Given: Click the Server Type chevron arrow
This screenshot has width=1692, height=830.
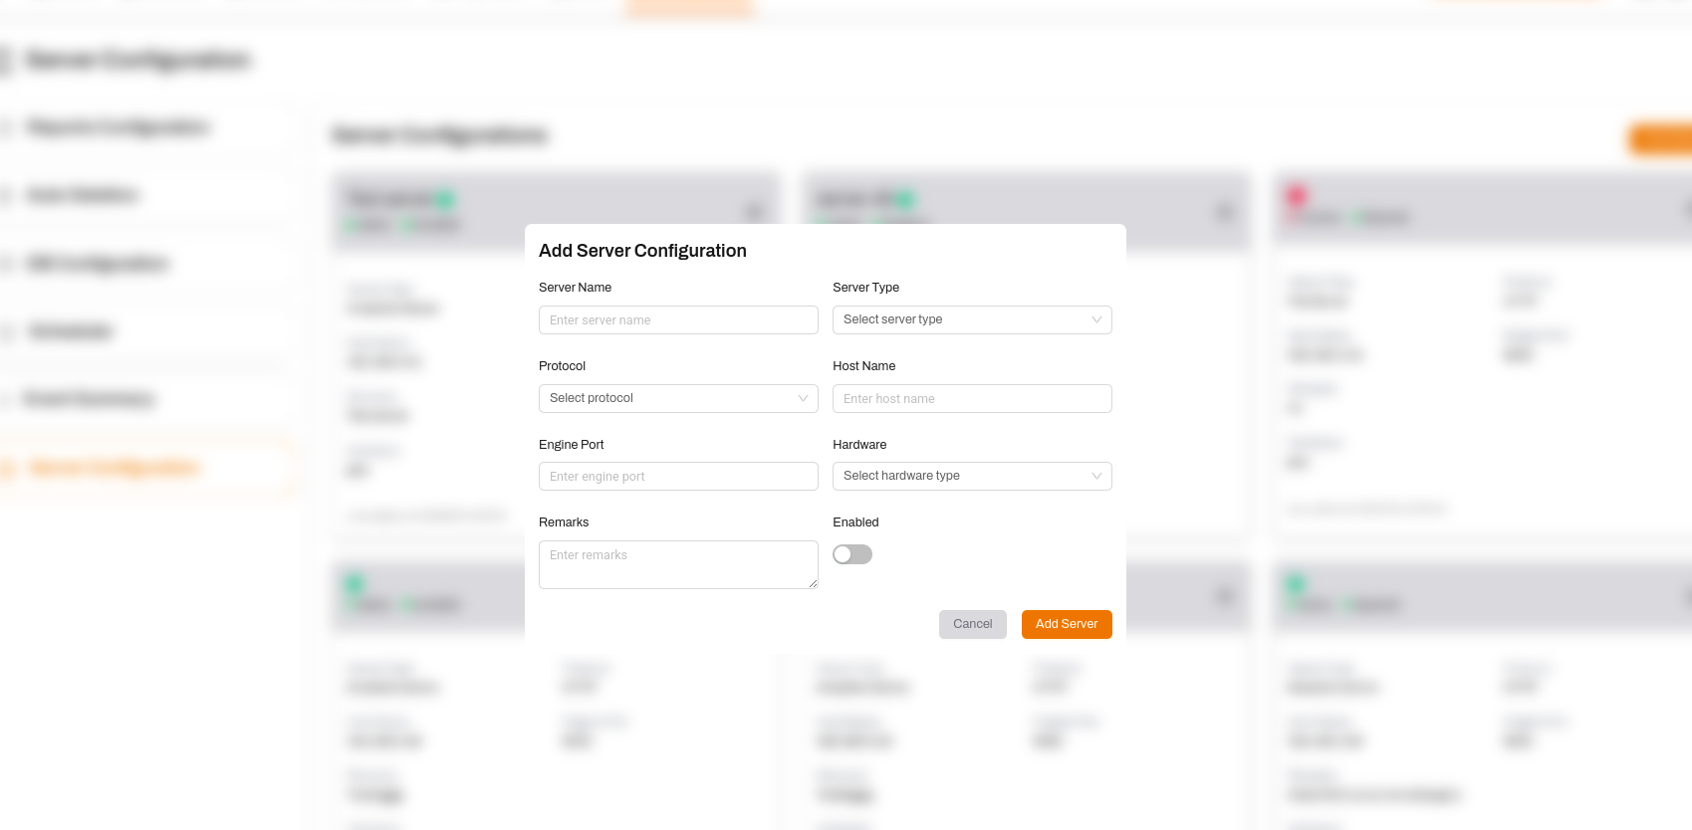Looking at the screenshot, I should click(1096, 320).
